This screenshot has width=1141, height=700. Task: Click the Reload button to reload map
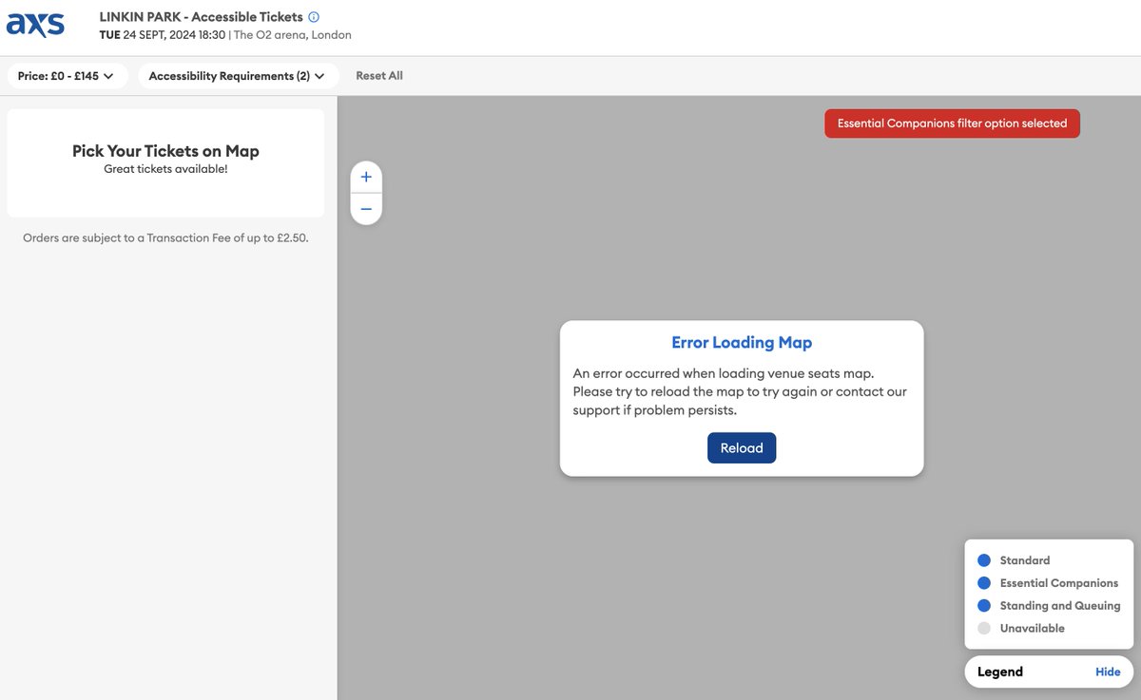coord(742,447)
